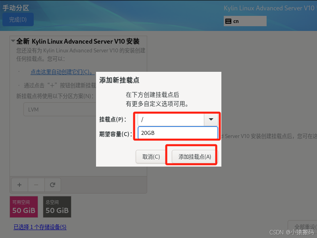
Task: Open the LVM partition scheme combo box
Action: 60,109
